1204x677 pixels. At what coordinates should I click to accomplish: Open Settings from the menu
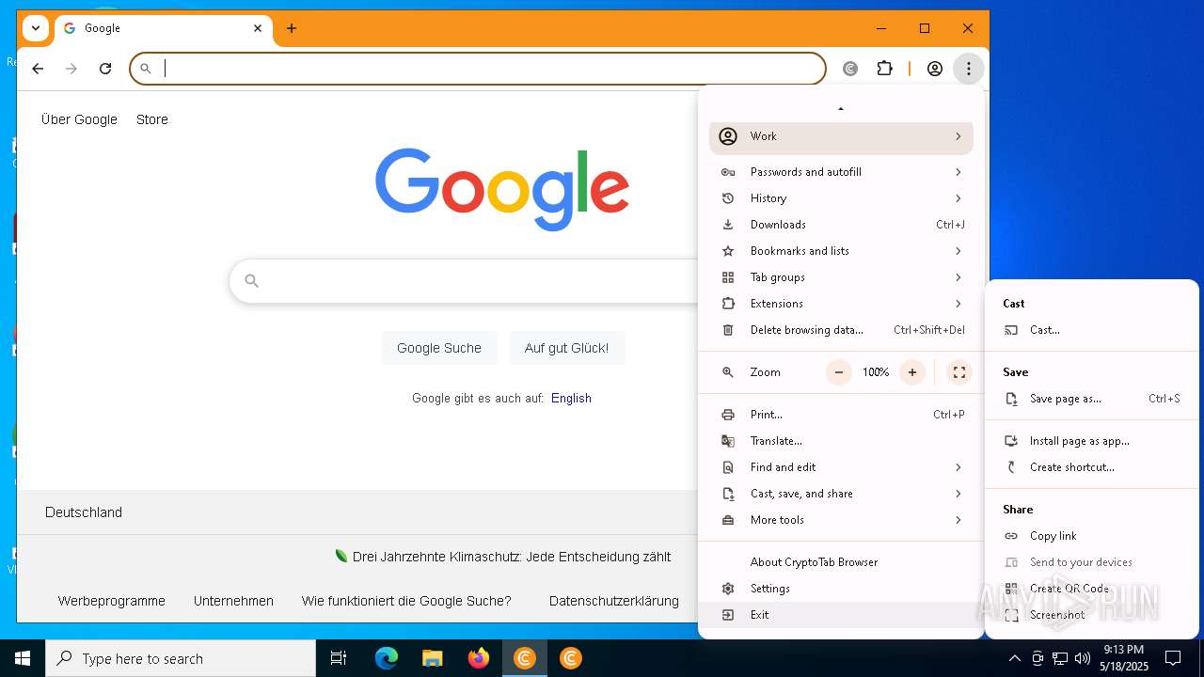coord(841,589)
